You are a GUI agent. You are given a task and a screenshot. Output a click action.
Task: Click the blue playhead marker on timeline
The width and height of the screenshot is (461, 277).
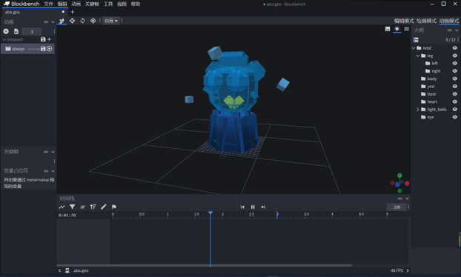210,213
